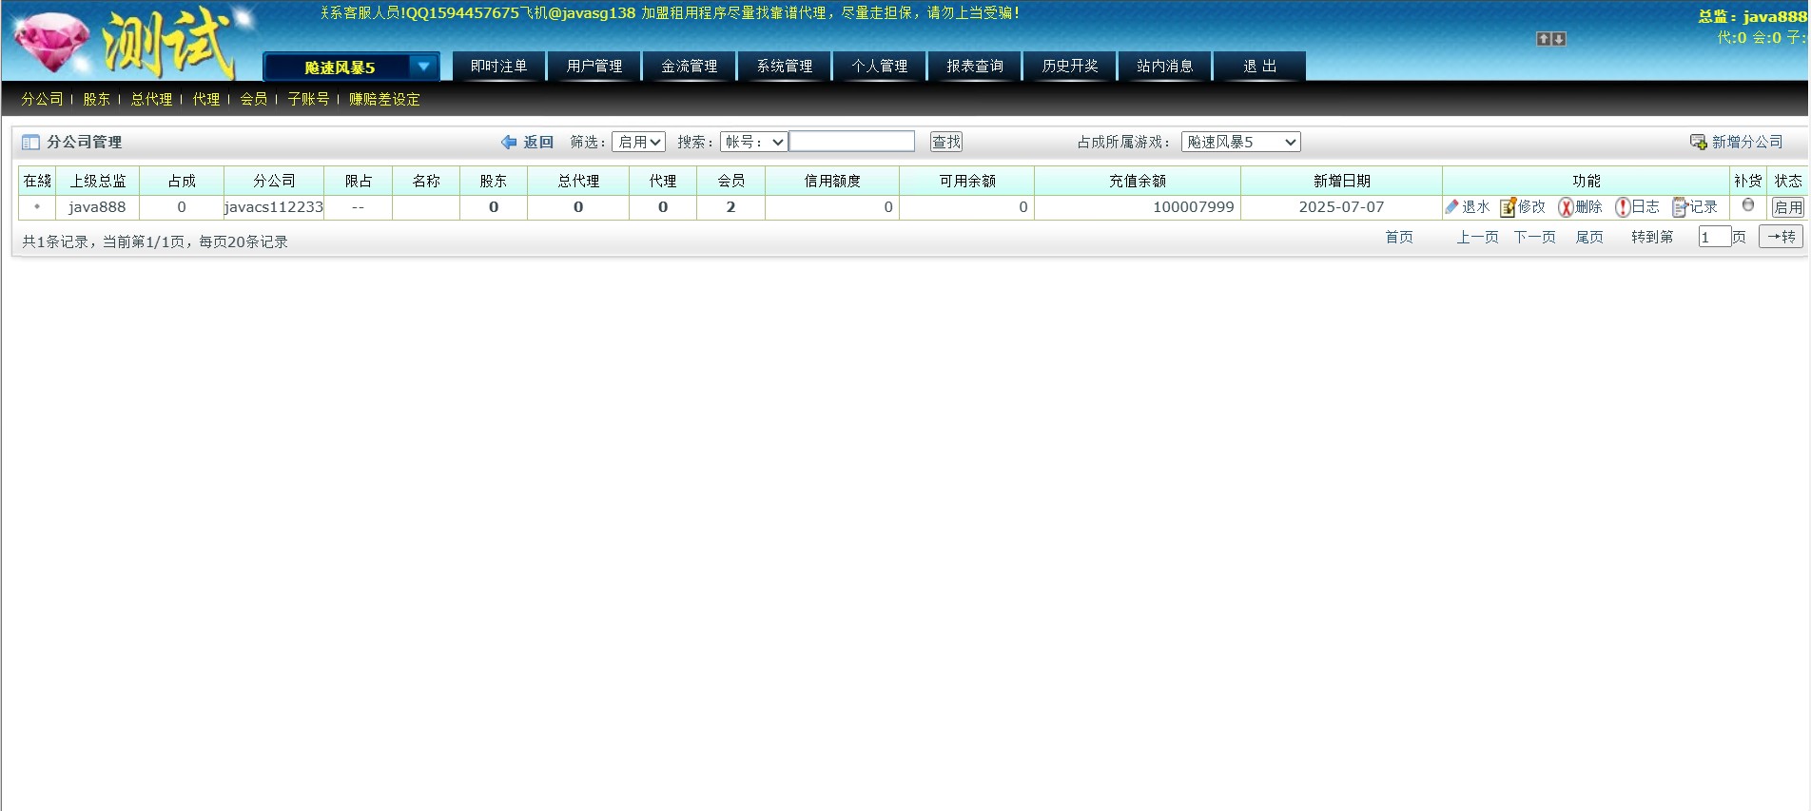Click the blue 返回 back arrow icon
Viewport: 1811px width, 811px height.
509,142
